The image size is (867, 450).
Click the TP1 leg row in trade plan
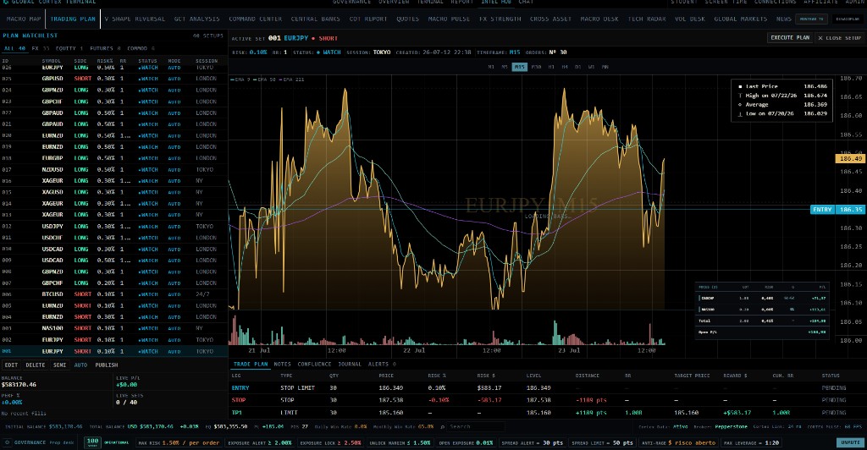[548, 413]
